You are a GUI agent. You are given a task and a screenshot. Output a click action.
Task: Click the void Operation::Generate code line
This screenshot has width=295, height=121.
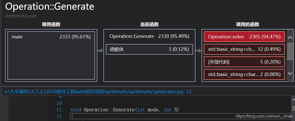(125, 110)
